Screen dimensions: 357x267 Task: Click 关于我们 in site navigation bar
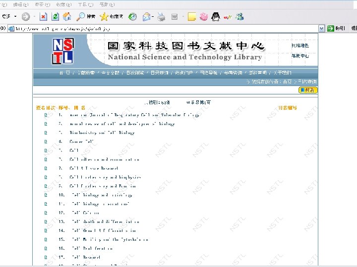click(x=283, y=73)
